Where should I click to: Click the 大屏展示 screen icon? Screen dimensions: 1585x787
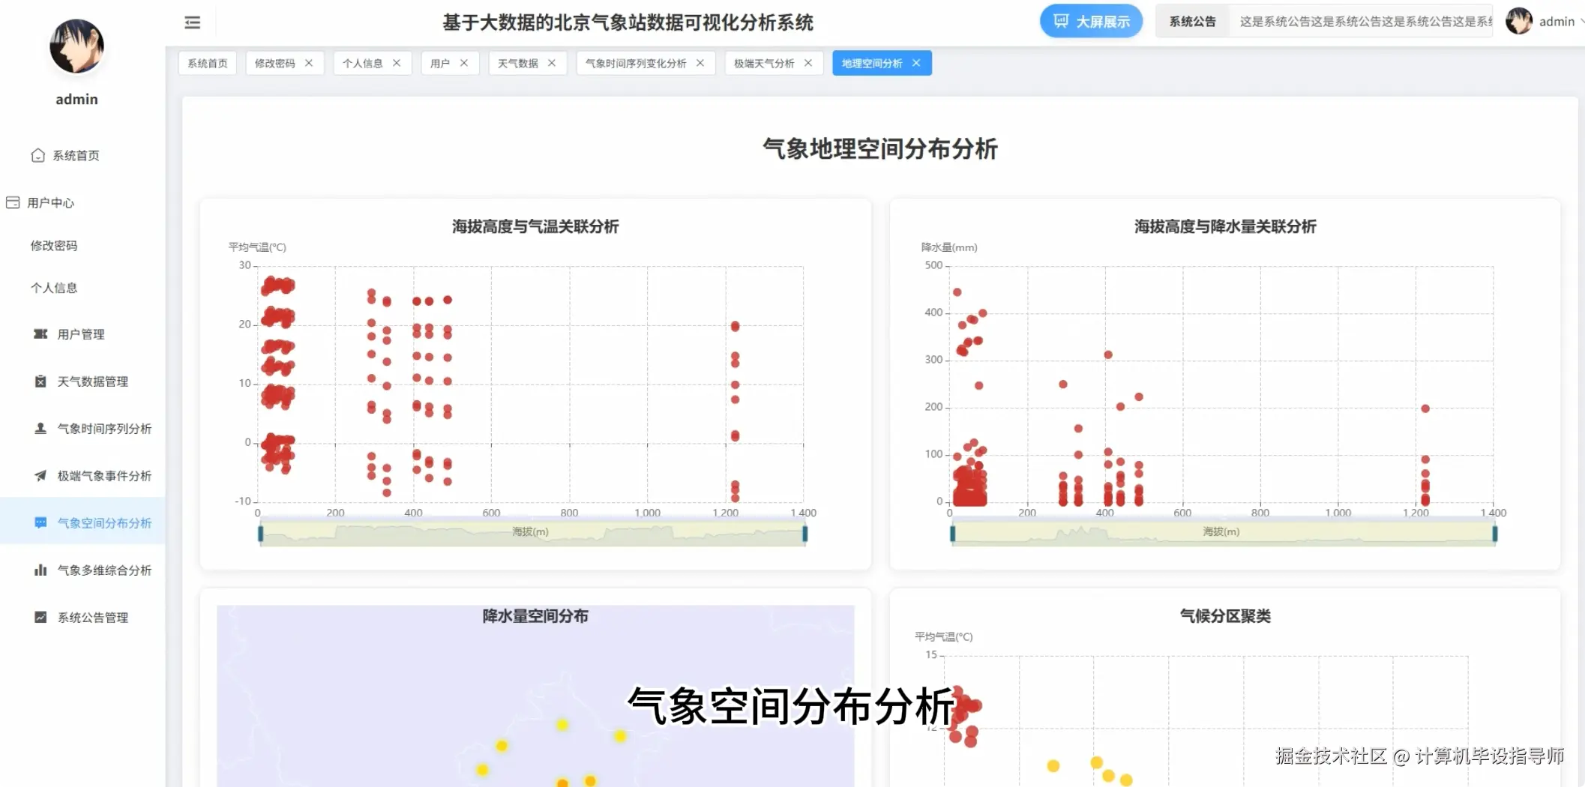(x=1060, y=21)
